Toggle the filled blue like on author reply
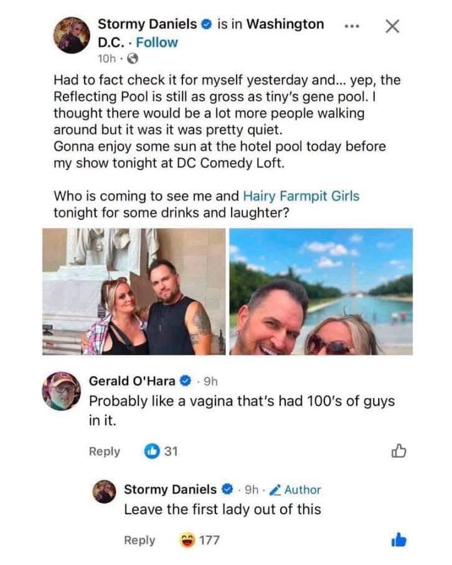 [x=398, y=539]
